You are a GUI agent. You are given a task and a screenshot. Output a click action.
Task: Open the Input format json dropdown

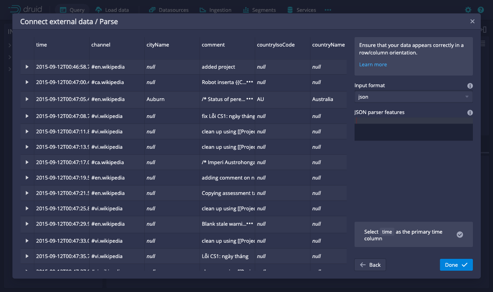click(x=413, y=97)
